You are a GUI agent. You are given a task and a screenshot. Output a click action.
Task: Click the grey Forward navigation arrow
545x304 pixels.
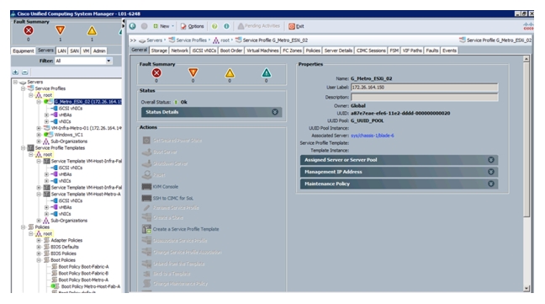[144, 26]
